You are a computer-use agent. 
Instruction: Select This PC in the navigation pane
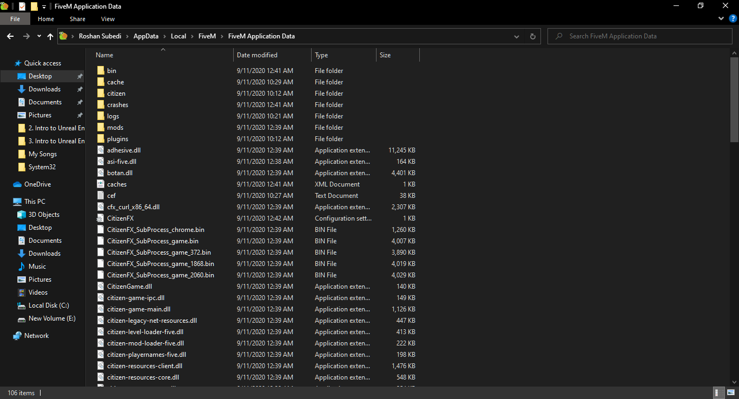click(35, 202)
